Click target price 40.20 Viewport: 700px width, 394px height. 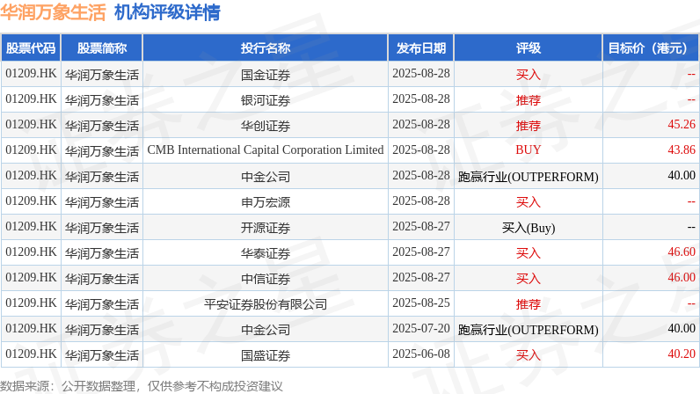tap(682, 354)
